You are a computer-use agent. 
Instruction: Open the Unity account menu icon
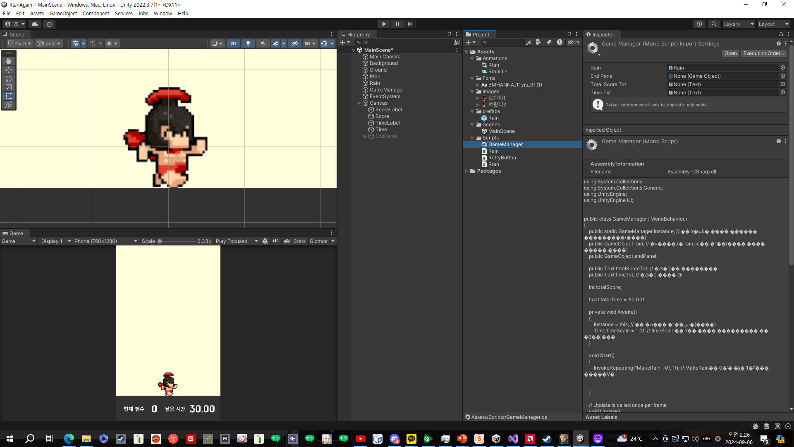point(14,24)
